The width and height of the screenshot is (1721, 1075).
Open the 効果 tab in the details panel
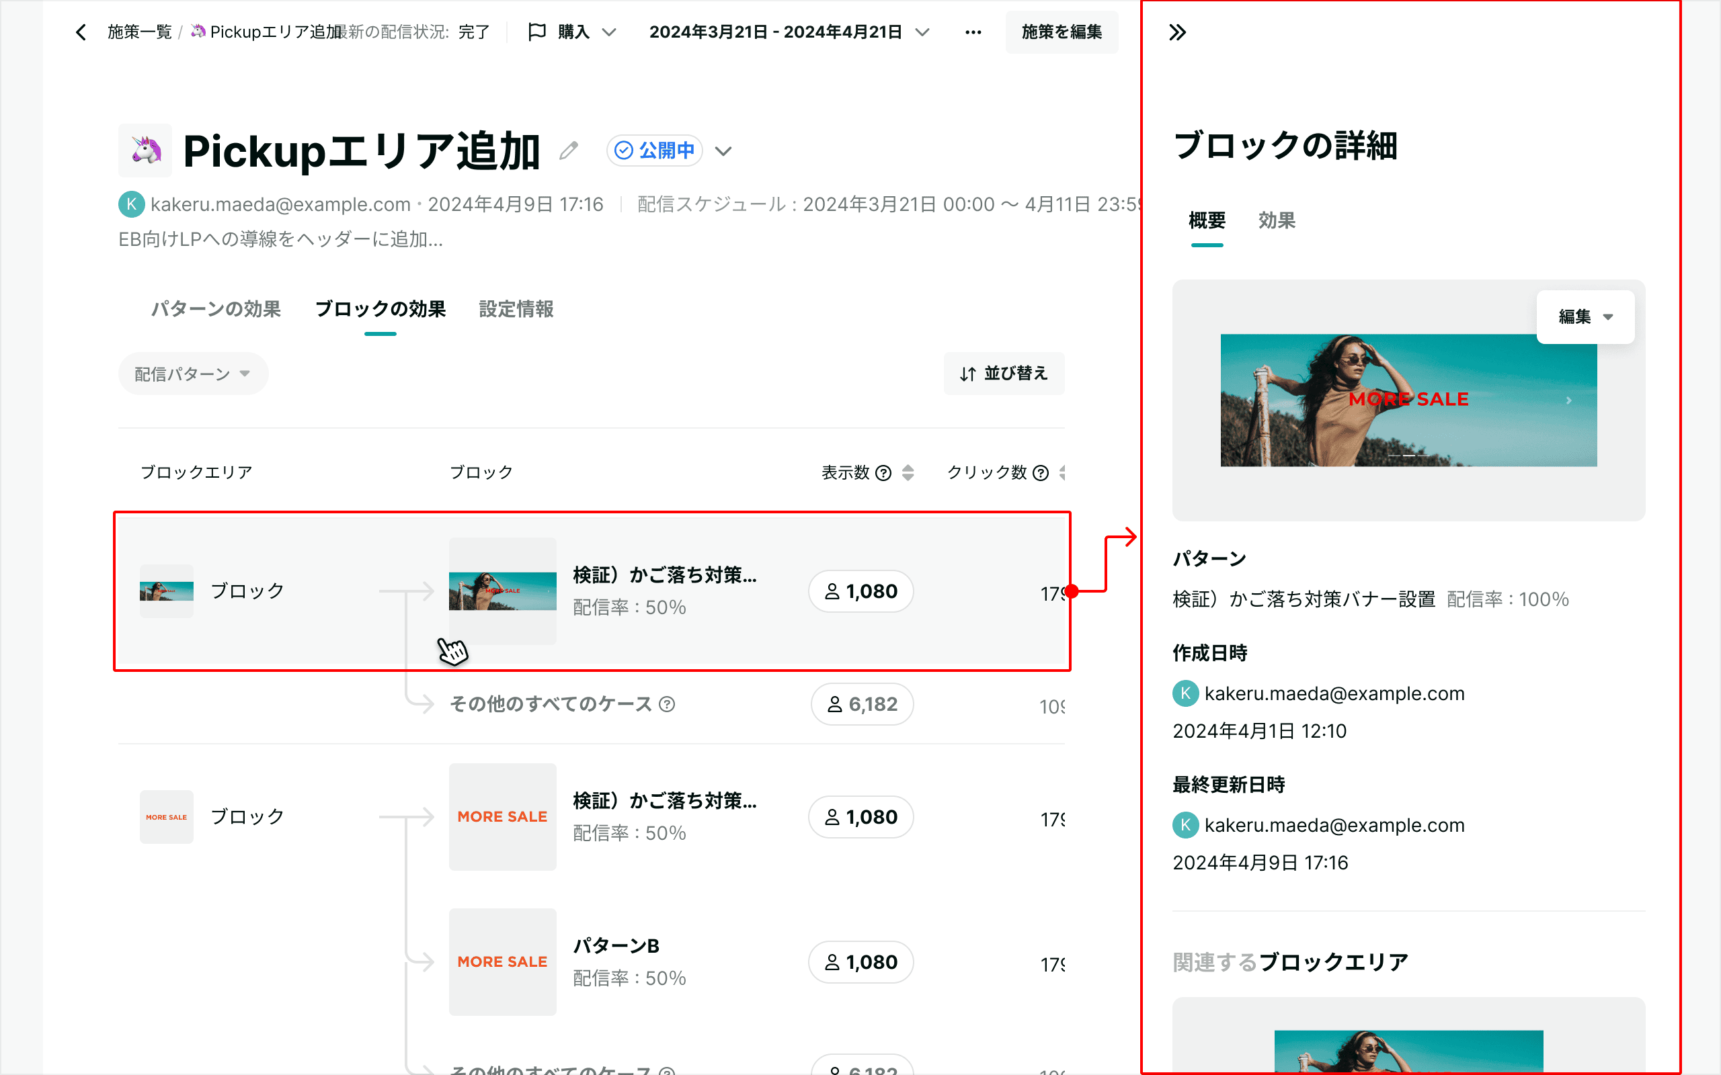[x=1277, y=221]
